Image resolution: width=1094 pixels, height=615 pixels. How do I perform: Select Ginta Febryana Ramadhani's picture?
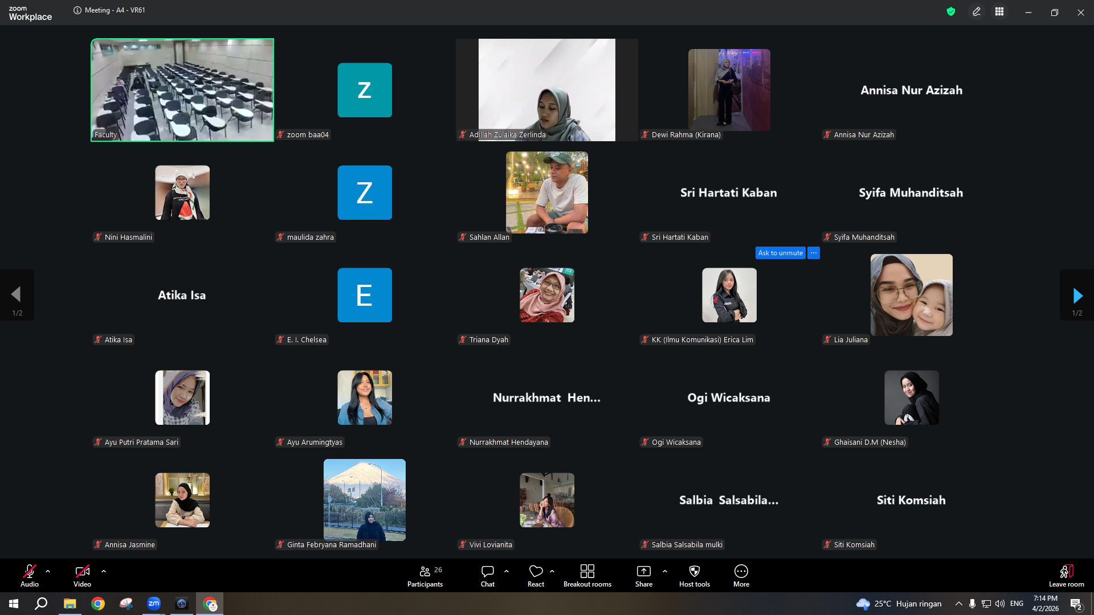tap(365, 500)
